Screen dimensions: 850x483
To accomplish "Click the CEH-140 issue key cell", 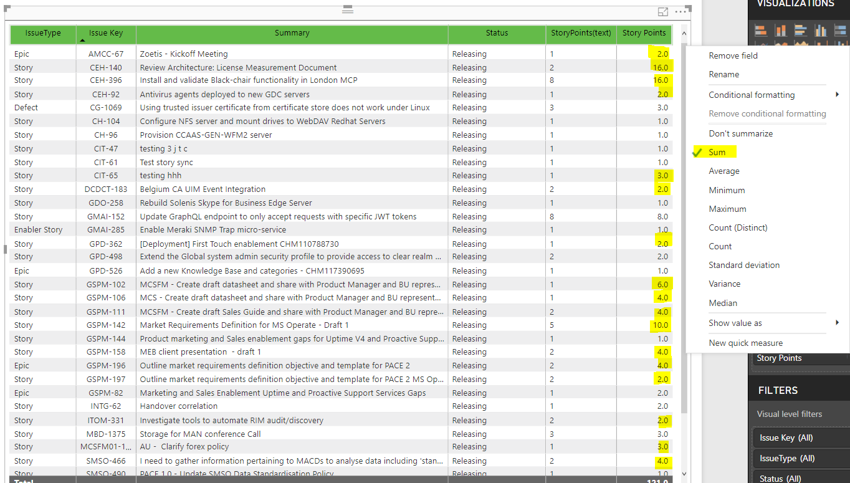I will pos(106,67).
